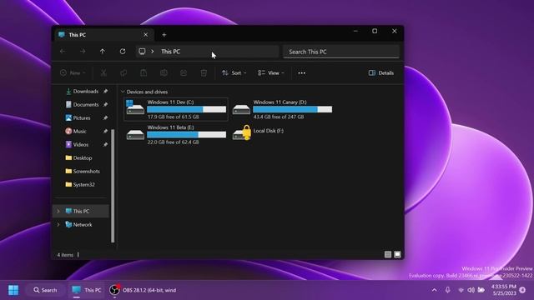Open Downloads in the sidebar
The width and height of the screenshot is (534, 300).
pos(82,91)
